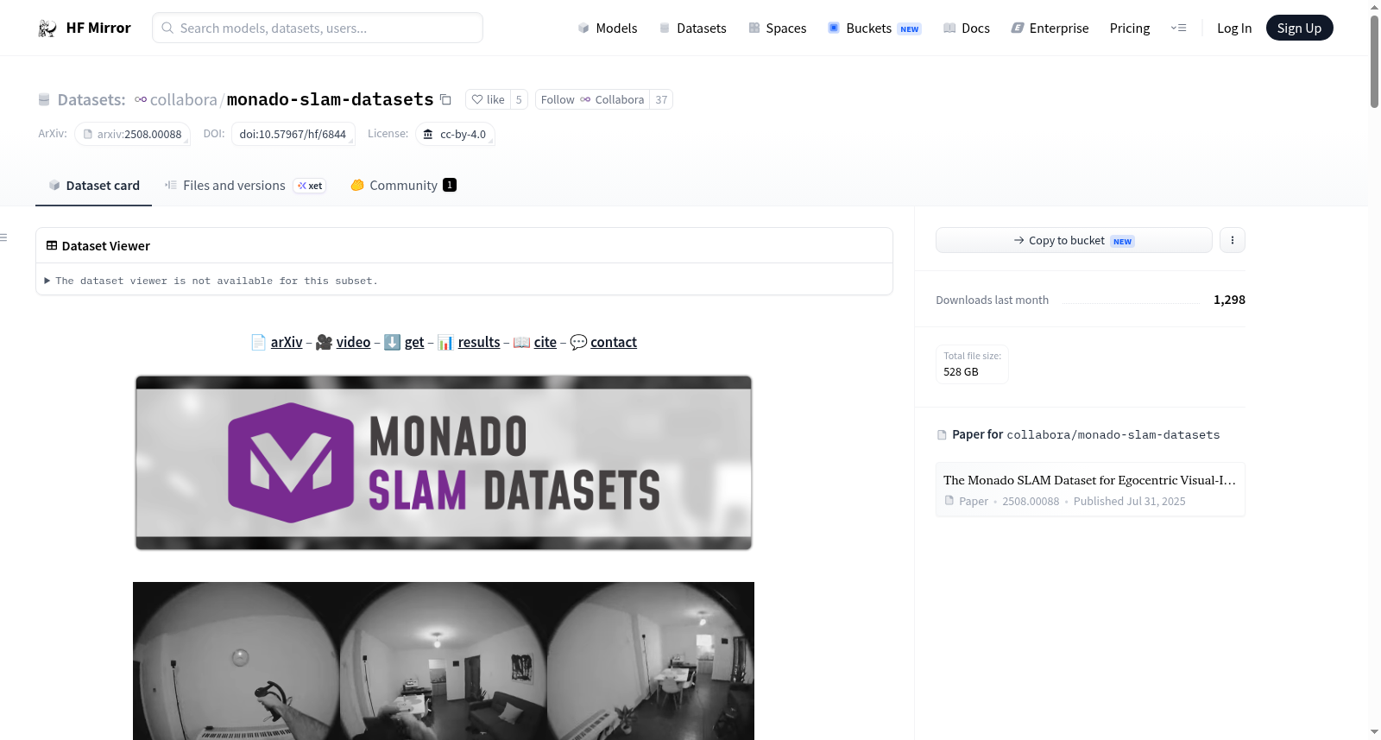Click the Copy to bucket button
The height and width of the screenshot is (740, 1381).
point(1074,240)
